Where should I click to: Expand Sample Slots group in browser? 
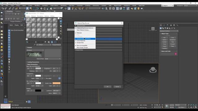click(75, 50)
